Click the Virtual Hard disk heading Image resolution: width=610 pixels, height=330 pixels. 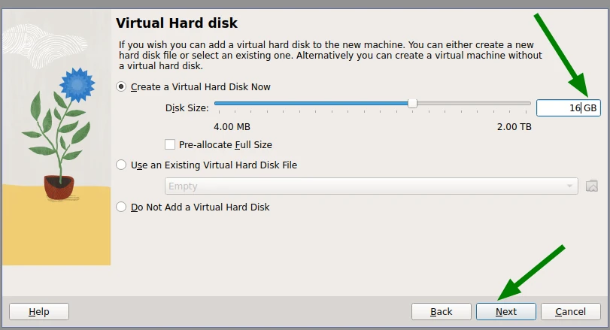177,23
